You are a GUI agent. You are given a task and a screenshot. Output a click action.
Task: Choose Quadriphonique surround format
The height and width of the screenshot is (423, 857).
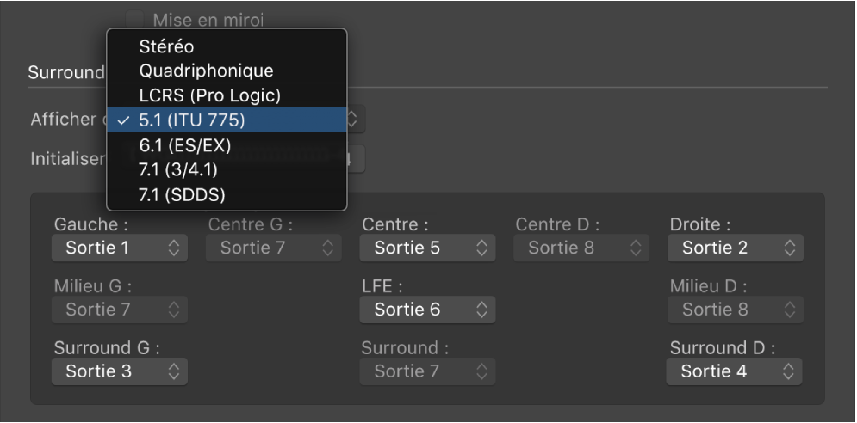[x=206, y=71]
